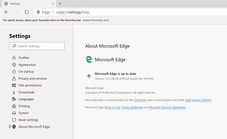Open Microsoft Services Agreement link
The height and width of the screenshot is (139, 227).
[x=167, y=107]
